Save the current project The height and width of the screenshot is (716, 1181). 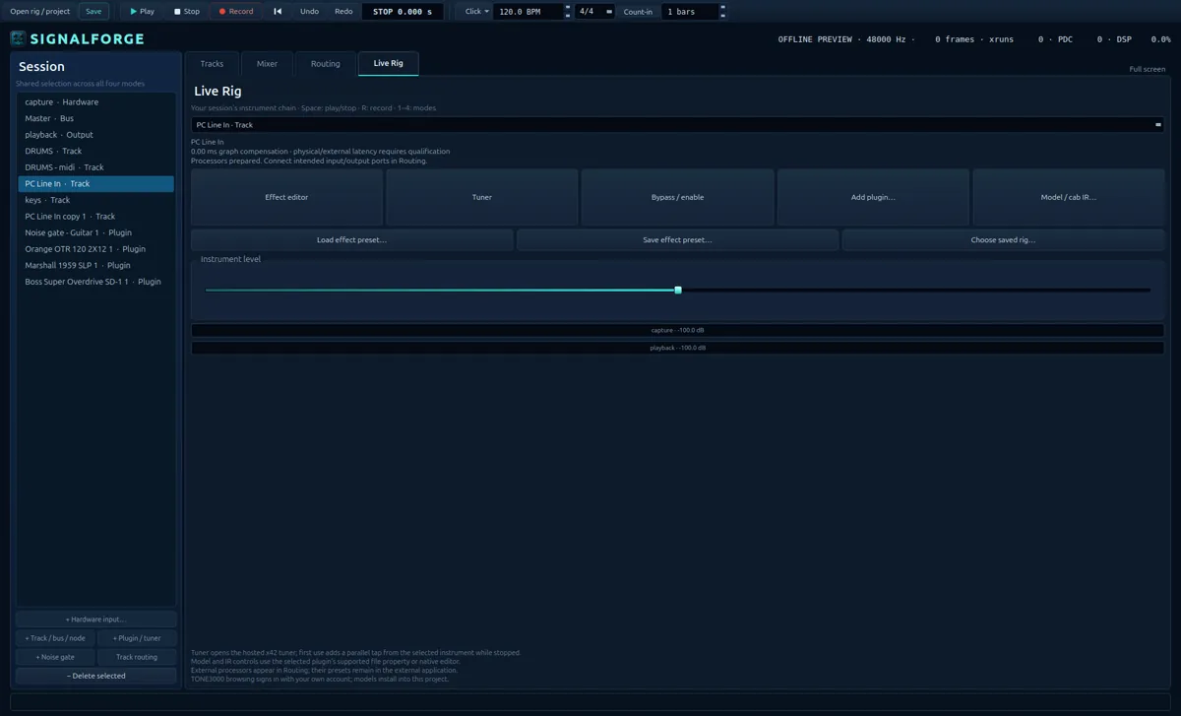pyautogui.click(x=93, y=12)
